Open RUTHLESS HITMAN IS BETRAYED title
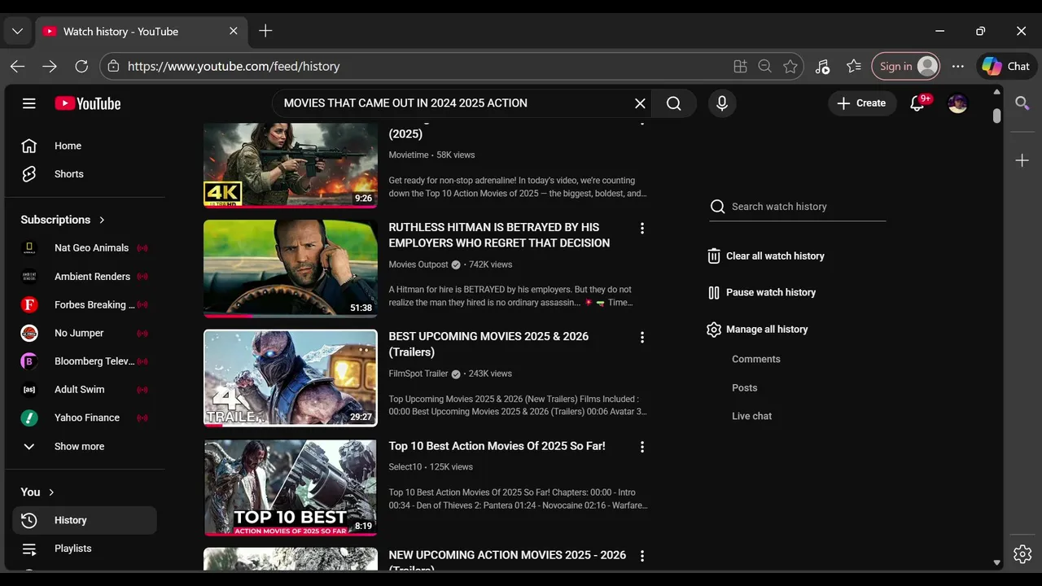The width and height of the screenshot is (1042, 586). click(x=499, y=235)
